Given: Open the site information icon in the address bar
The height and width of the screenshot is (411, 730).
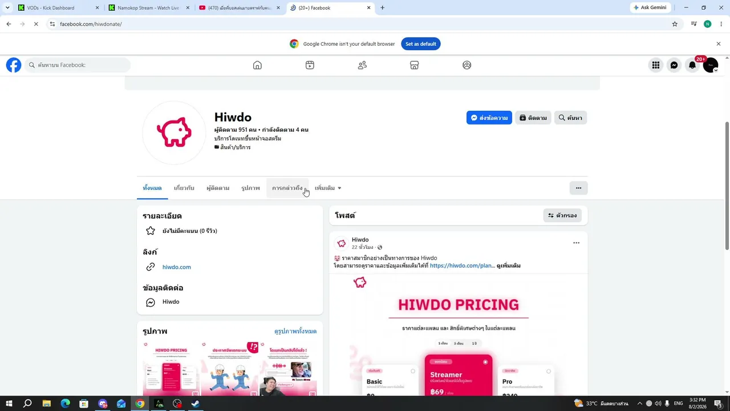Looking at the screenshot, I should point(52,24).
